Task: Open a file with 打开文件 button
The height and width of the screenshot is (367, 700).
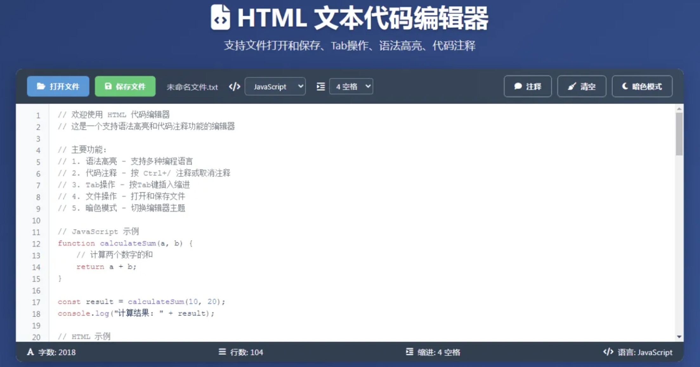Action: [x=58, y=86]
